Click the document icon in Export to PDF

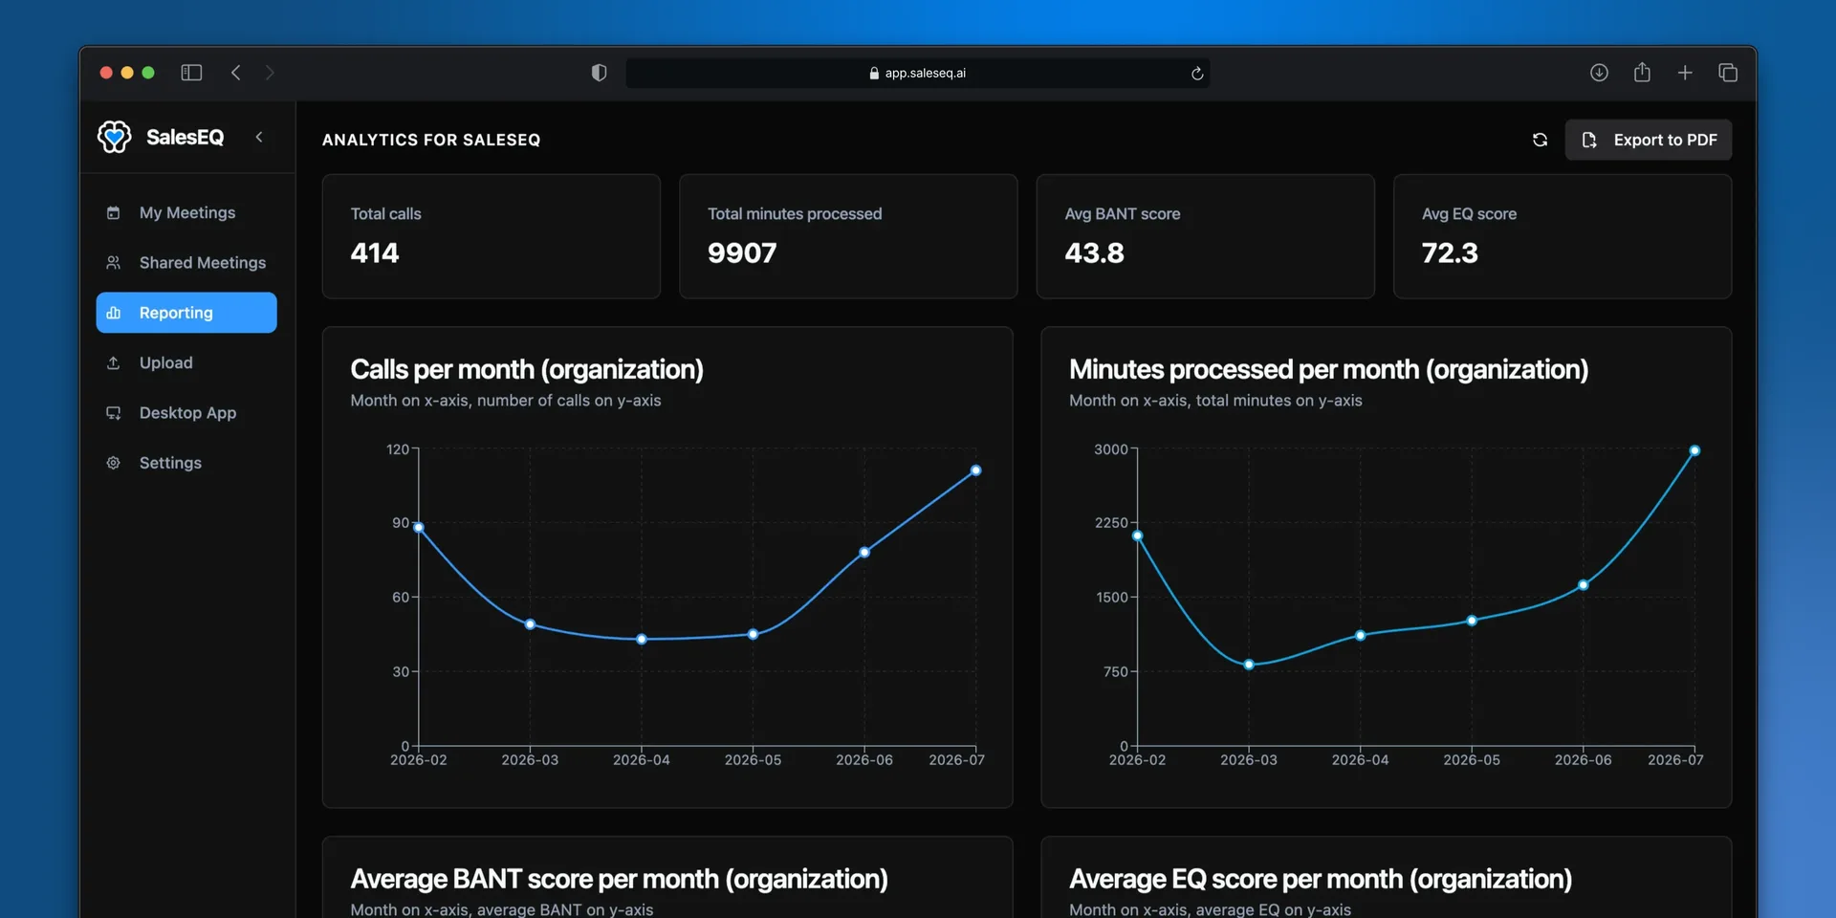1589,140
